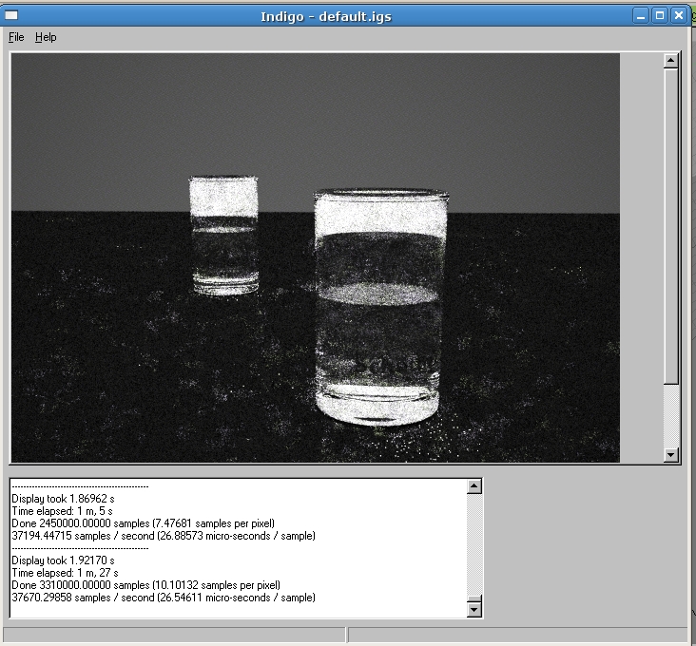The width and height of the screenshot is (696, 646).
Task: Click log line 'Display took 1.86962 s'
Action: [x=63, y=498]
